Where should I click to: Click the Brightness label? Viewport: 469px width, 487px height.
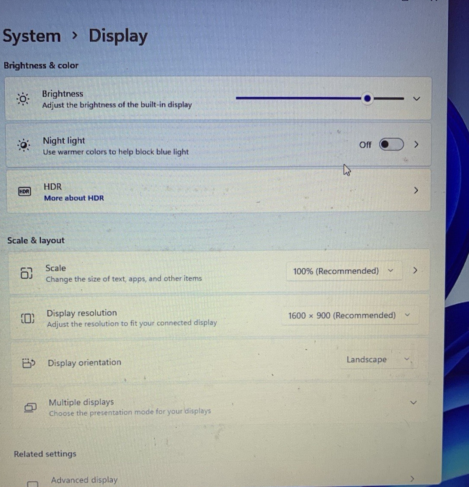click(x=63, y=94)
